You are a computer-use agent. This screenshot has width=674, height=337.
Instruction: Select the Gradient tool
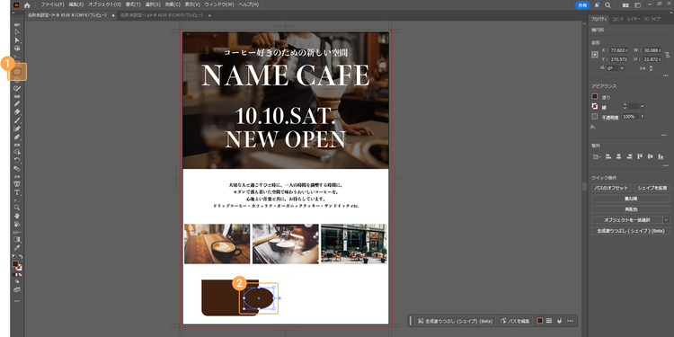pyautogui.click(x=17, y=239)
